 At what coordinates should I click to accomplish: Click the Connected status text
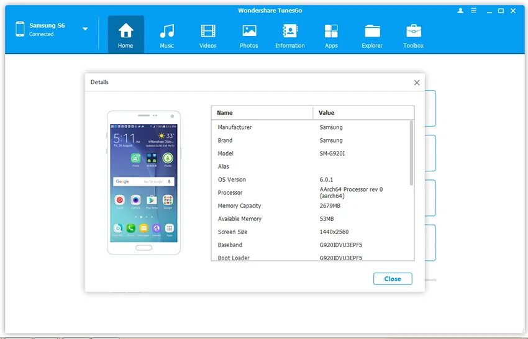click(x=41, y=34)
